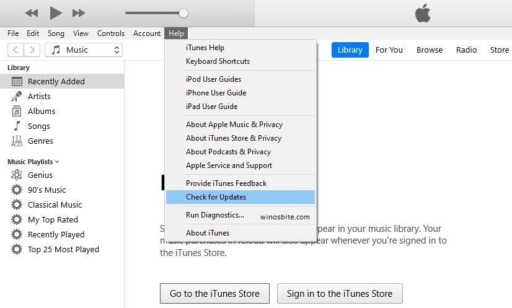
Task: Click the gear icon beside Classical Music
Action: click(x=17, y=205)
